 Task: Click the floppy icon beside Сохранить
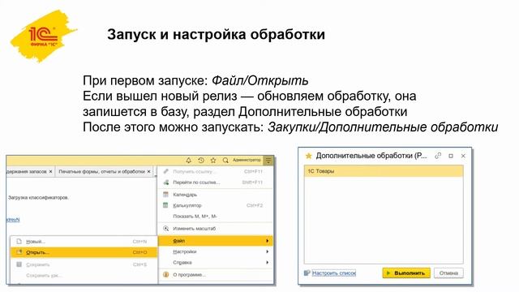[19, 264]
